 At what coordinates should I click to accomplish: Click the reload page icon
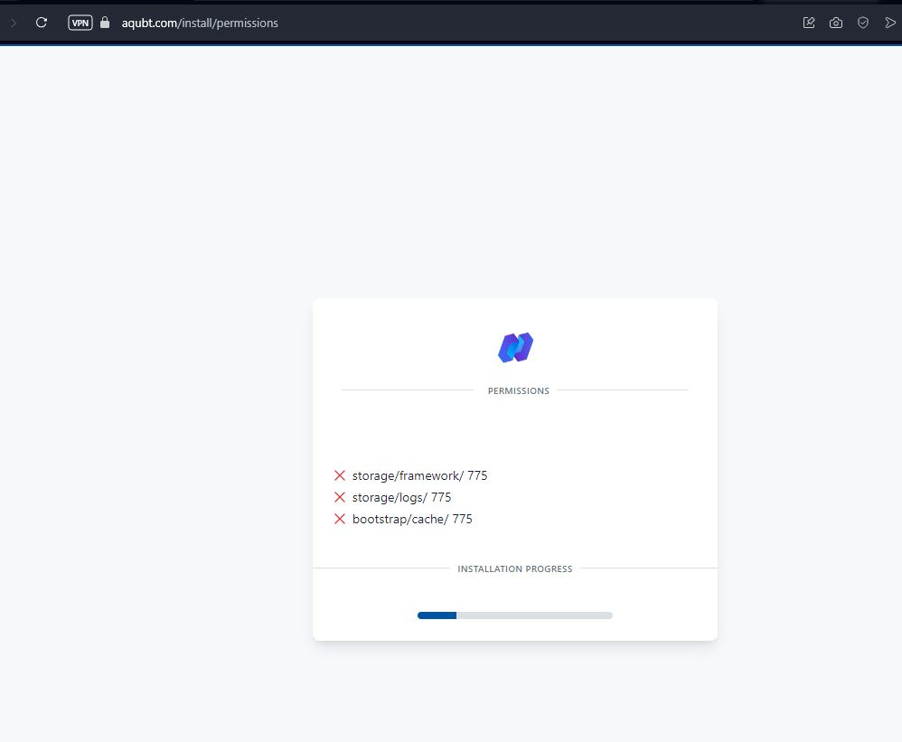(41, 23)
